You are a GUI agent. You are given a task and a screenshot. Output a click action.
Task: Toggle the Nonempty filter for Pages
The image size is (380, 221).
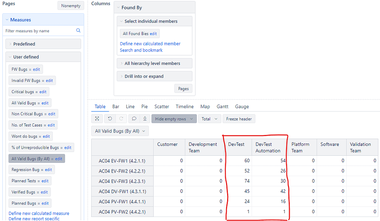(x=71, y=6)
